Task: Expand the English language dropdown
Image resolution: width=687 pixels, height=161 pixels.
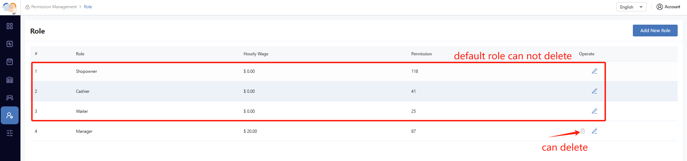Action: coord(631,7)
